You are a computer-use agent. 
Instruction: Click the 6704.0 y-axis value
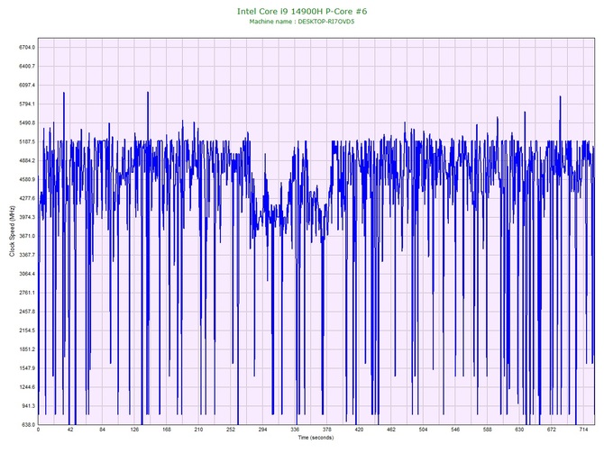pyautogui.click(x=27, y=48)
